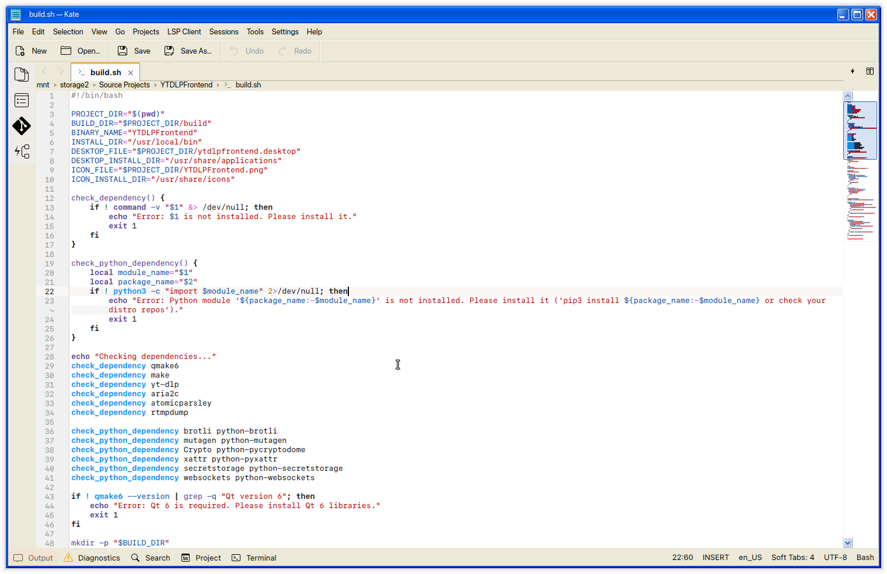887x574 pixels.
Task: Go back with the previous tab arrow
Action: (44, 72)
